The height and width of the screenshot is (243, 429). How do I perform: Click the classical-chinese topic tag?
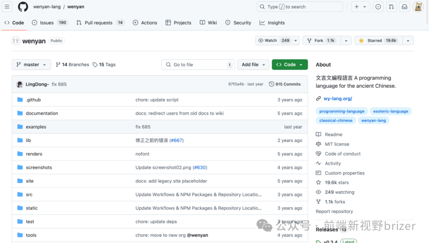pos(336,120)
